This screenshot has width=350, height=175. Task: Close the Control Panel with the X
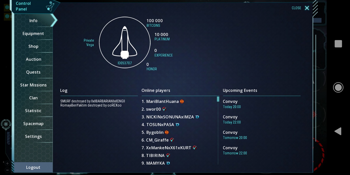(x=307, y=8)
